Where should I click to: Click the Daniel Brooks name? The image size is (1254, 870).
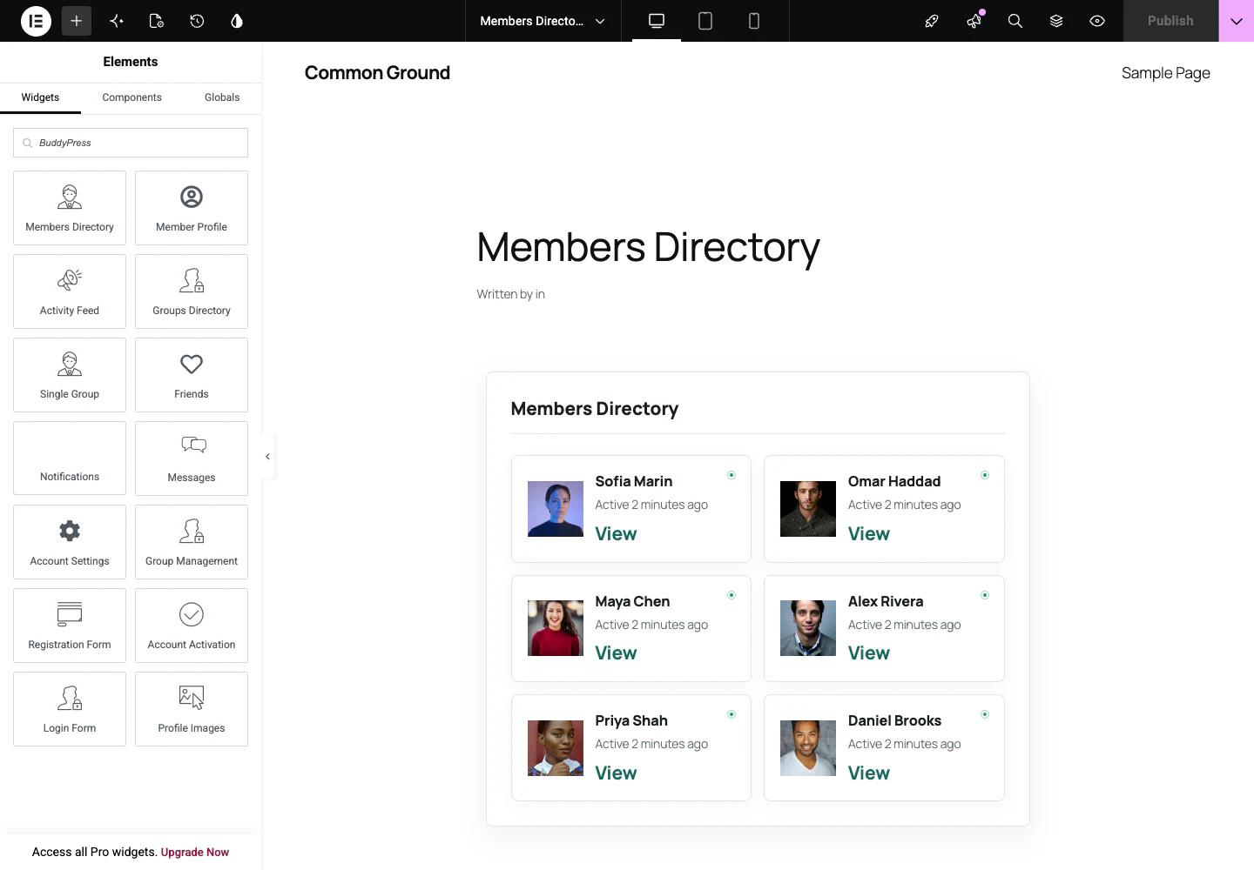(894, 720)
